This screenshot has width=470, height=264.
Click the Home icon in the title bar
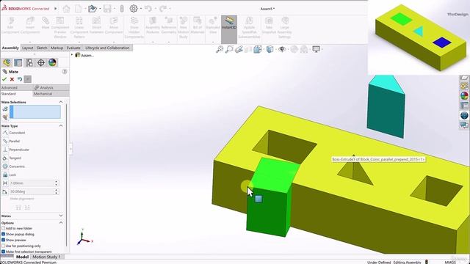pos(66,8)
